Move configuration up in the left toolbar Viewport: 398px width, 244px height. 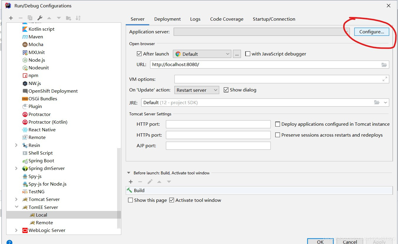click(x=49, y=18)
